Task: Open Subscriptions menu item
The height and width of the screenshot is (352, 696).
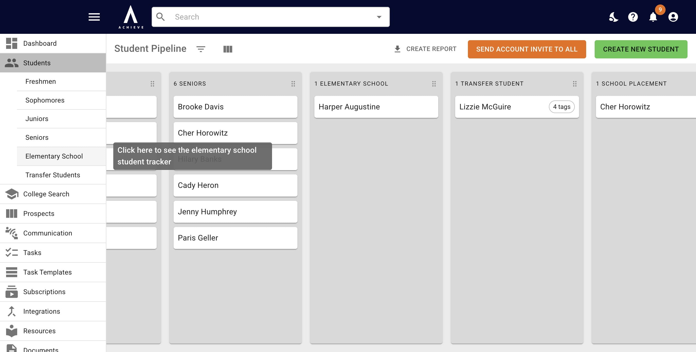Action: 53,291
